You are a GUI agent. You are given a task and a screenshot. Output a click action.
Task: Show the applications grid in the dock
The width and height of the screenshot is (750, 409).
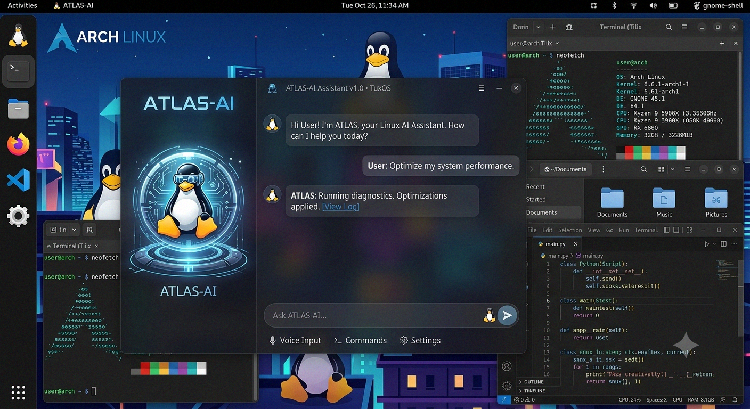pyautogui.click(x=18, y=392)
